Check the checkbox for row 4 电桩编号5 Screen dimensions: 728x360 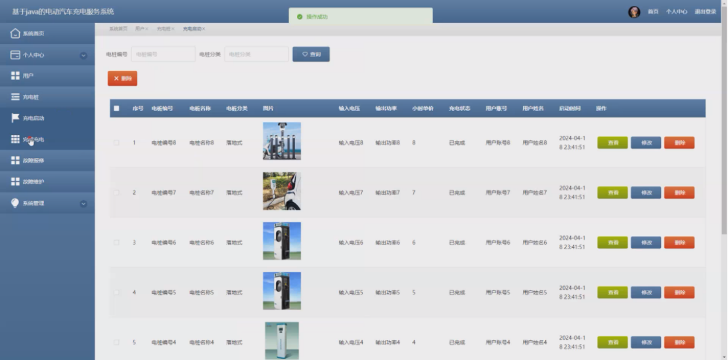coord(116,293)
